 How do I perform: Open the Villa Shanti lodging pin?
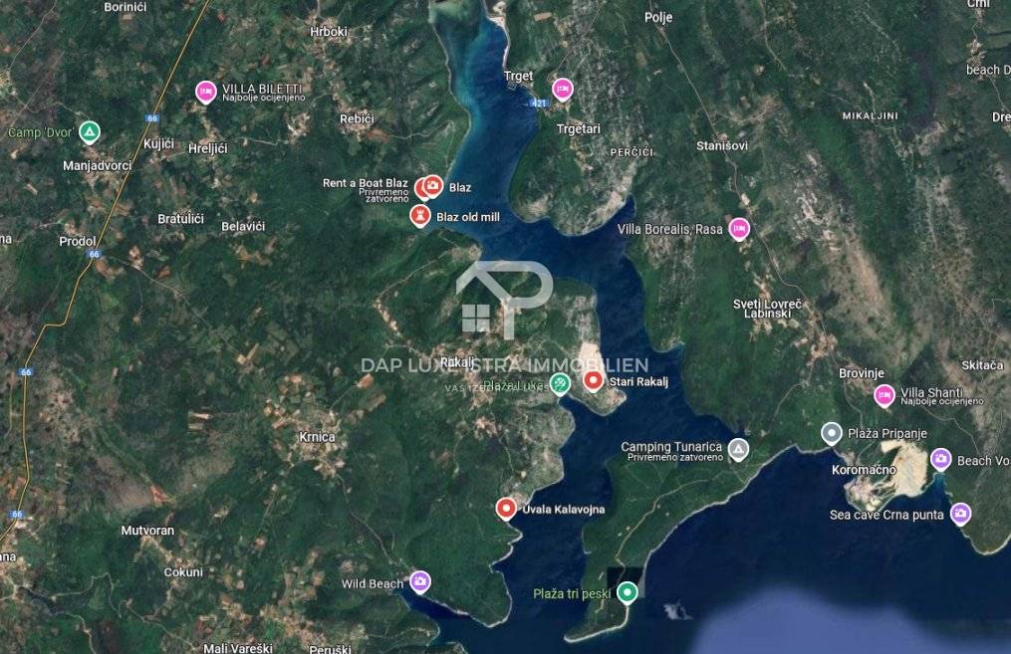click(884, 395)
